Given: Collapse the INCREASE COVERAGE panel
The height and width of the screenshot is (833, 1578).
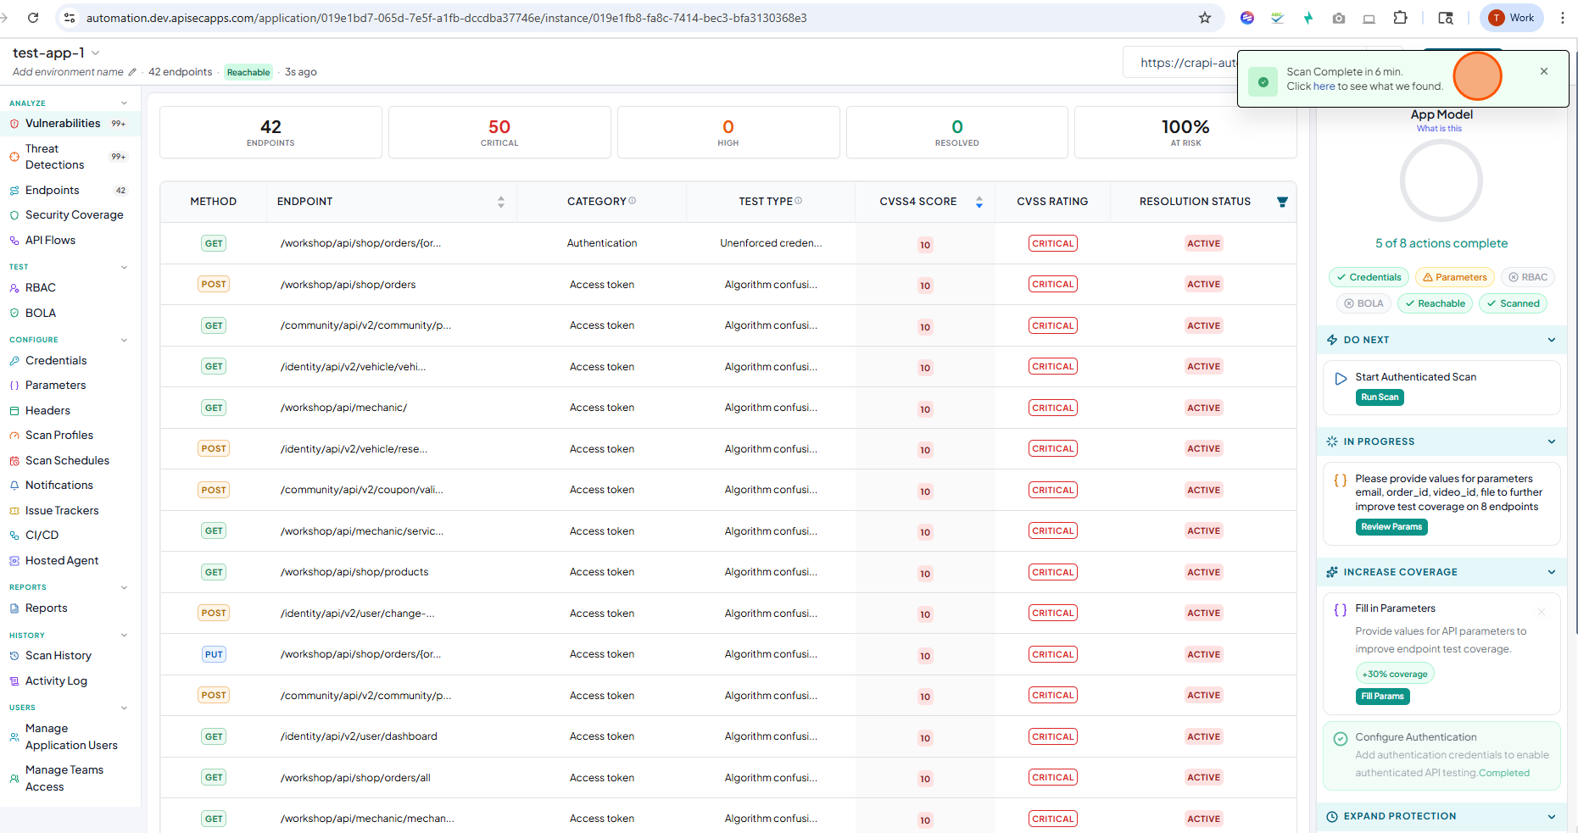Looking at the screenshot, I should click(1552, 572).
